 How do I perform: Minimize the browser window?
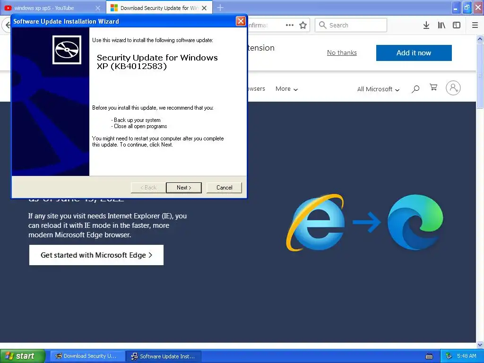click(455, 8)
